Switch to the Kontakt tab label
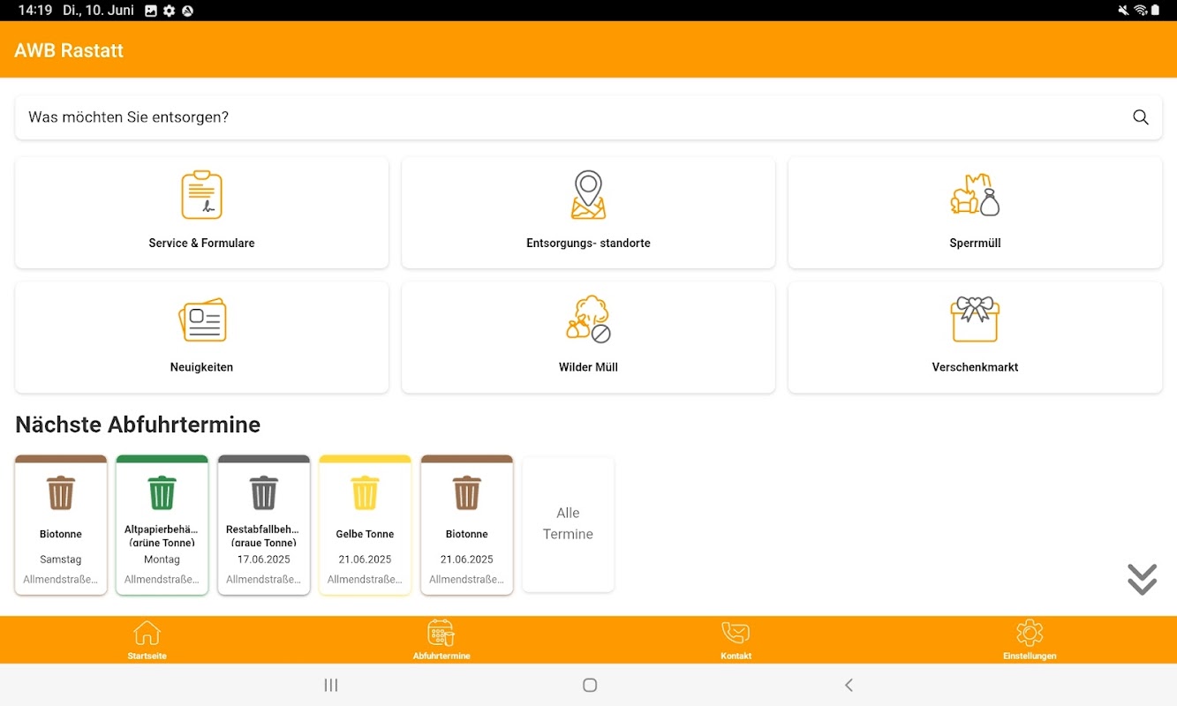 coord(736,656)
